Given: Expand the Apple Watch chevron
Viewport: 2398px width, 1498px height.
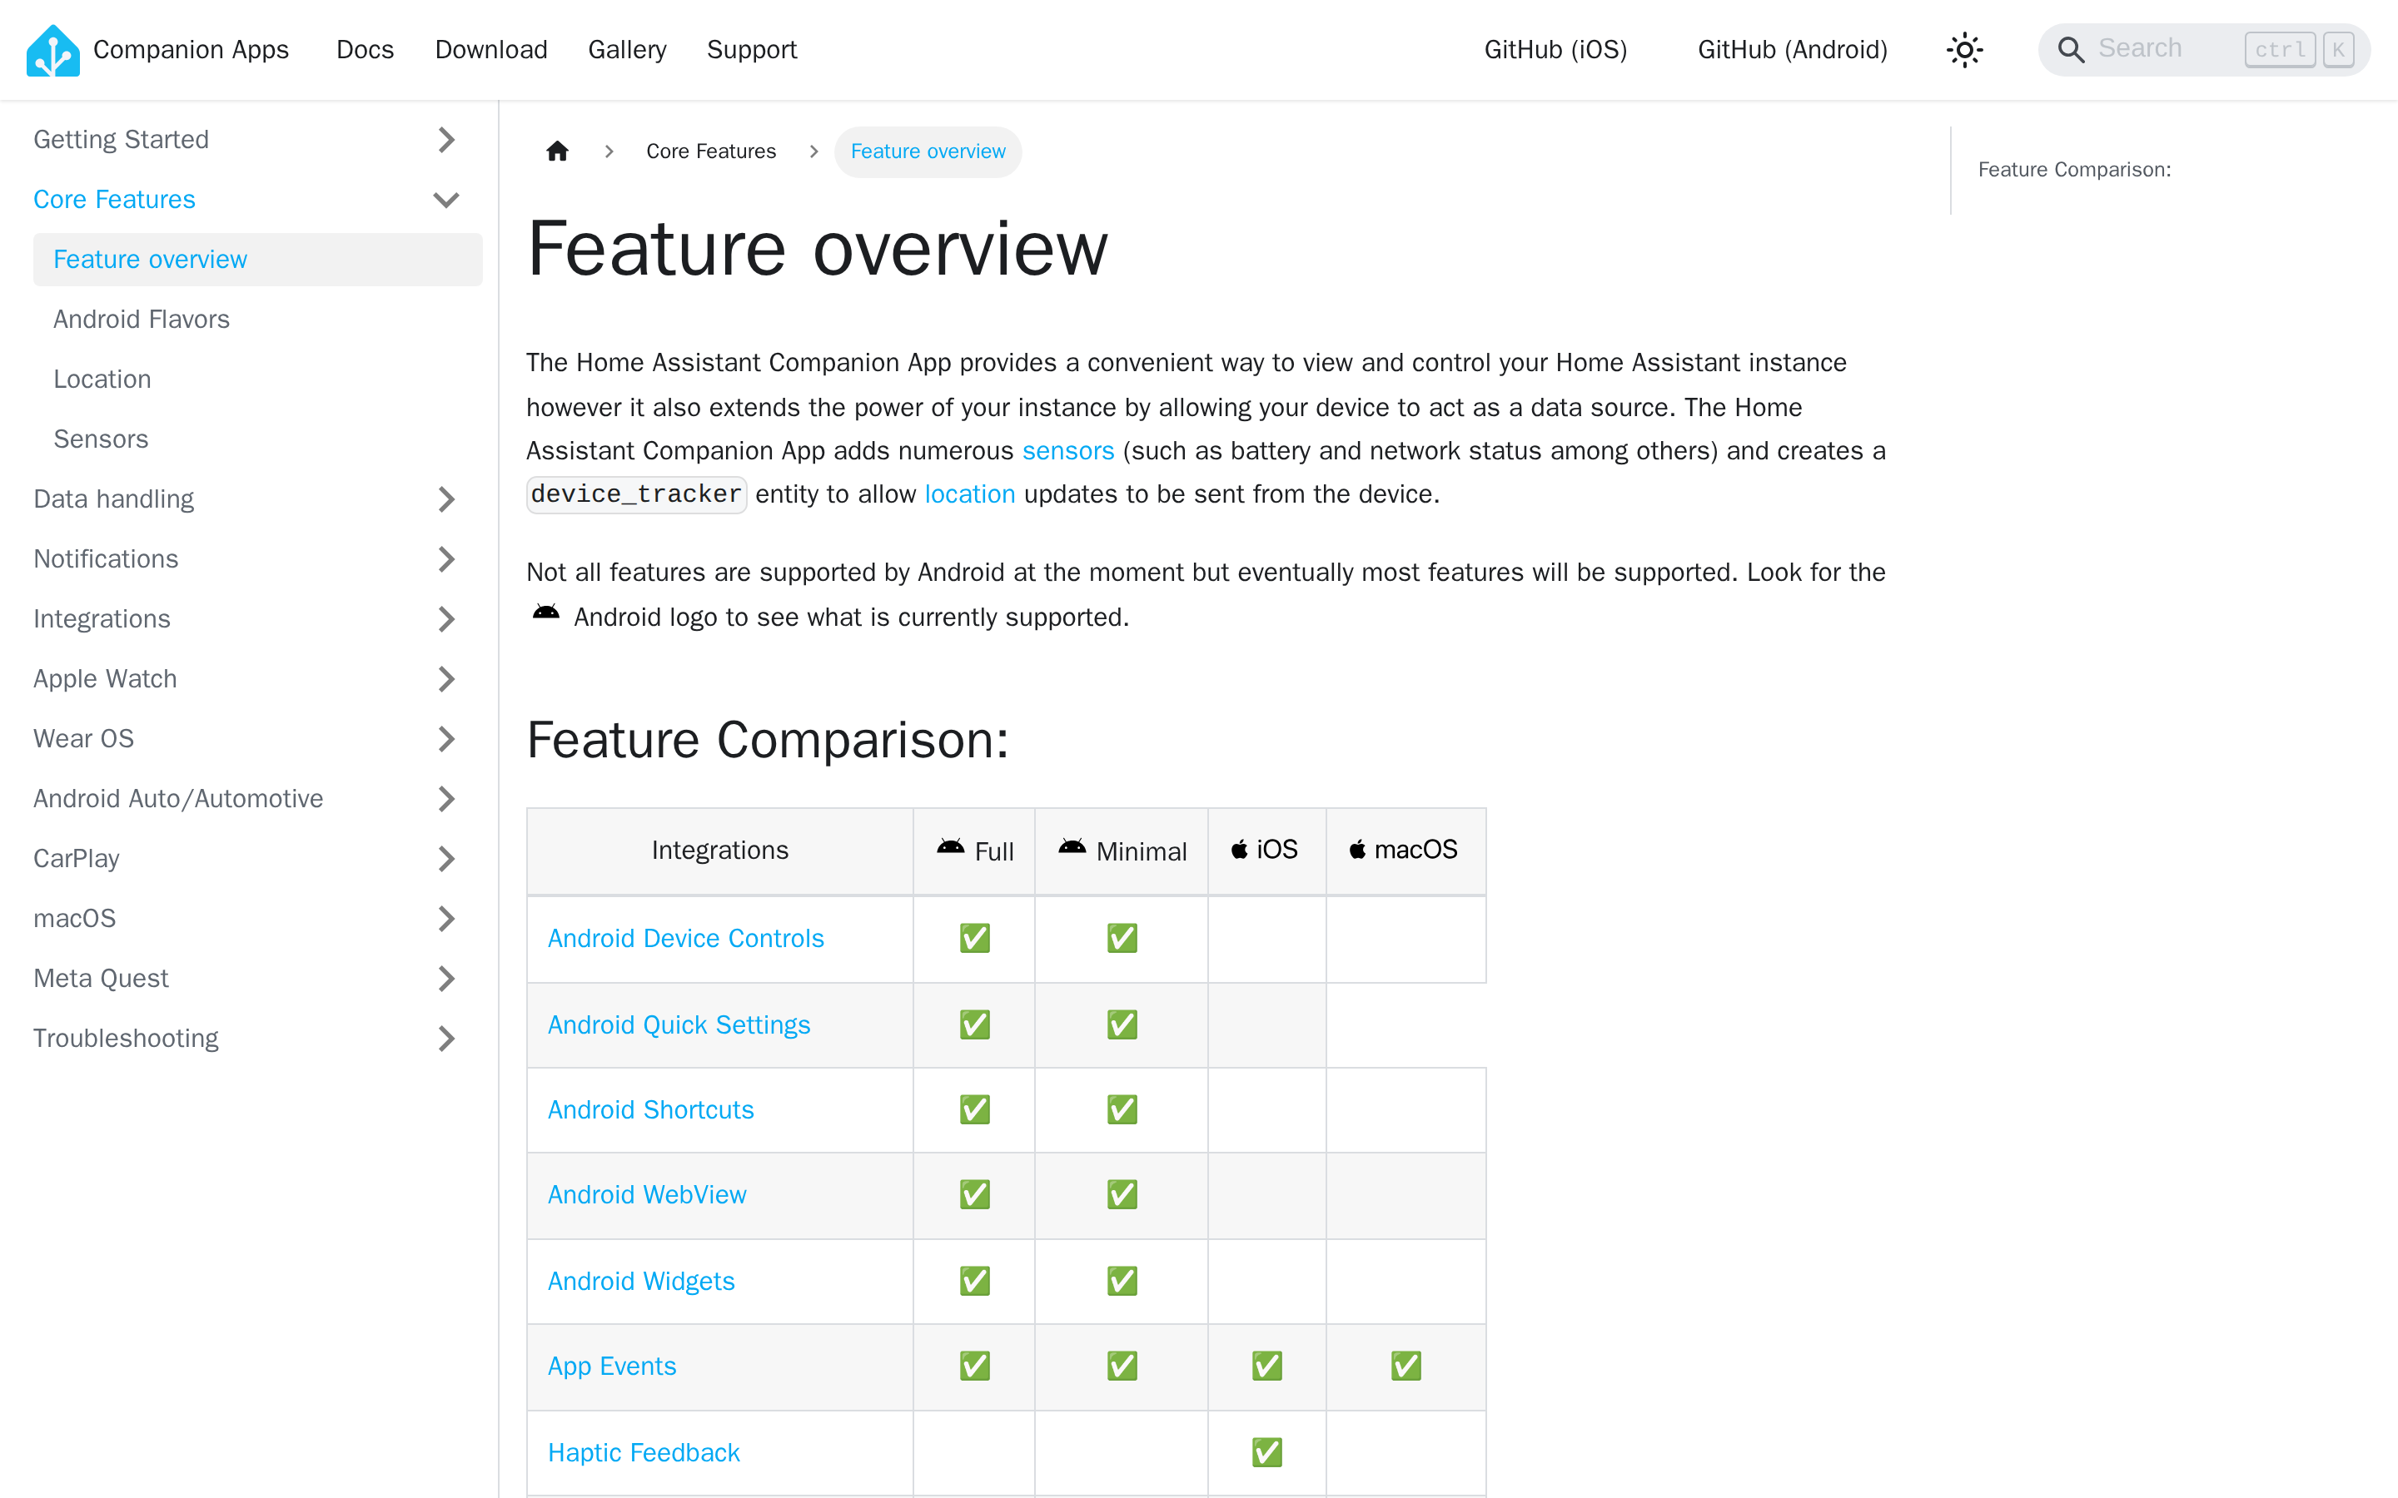Looking at the screenshot, I should coord(446,678).
